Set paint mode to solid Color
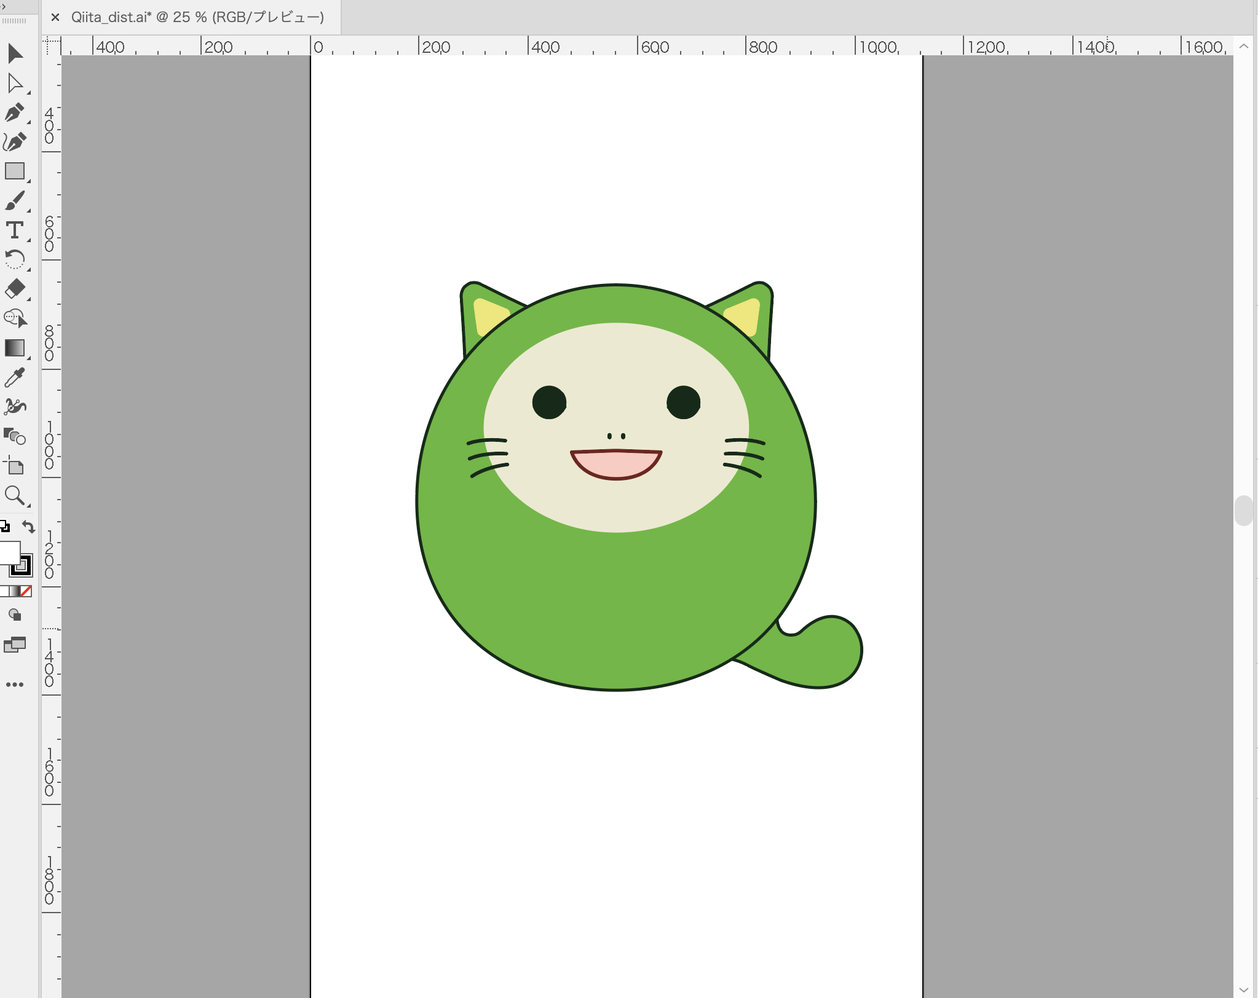 4,591
